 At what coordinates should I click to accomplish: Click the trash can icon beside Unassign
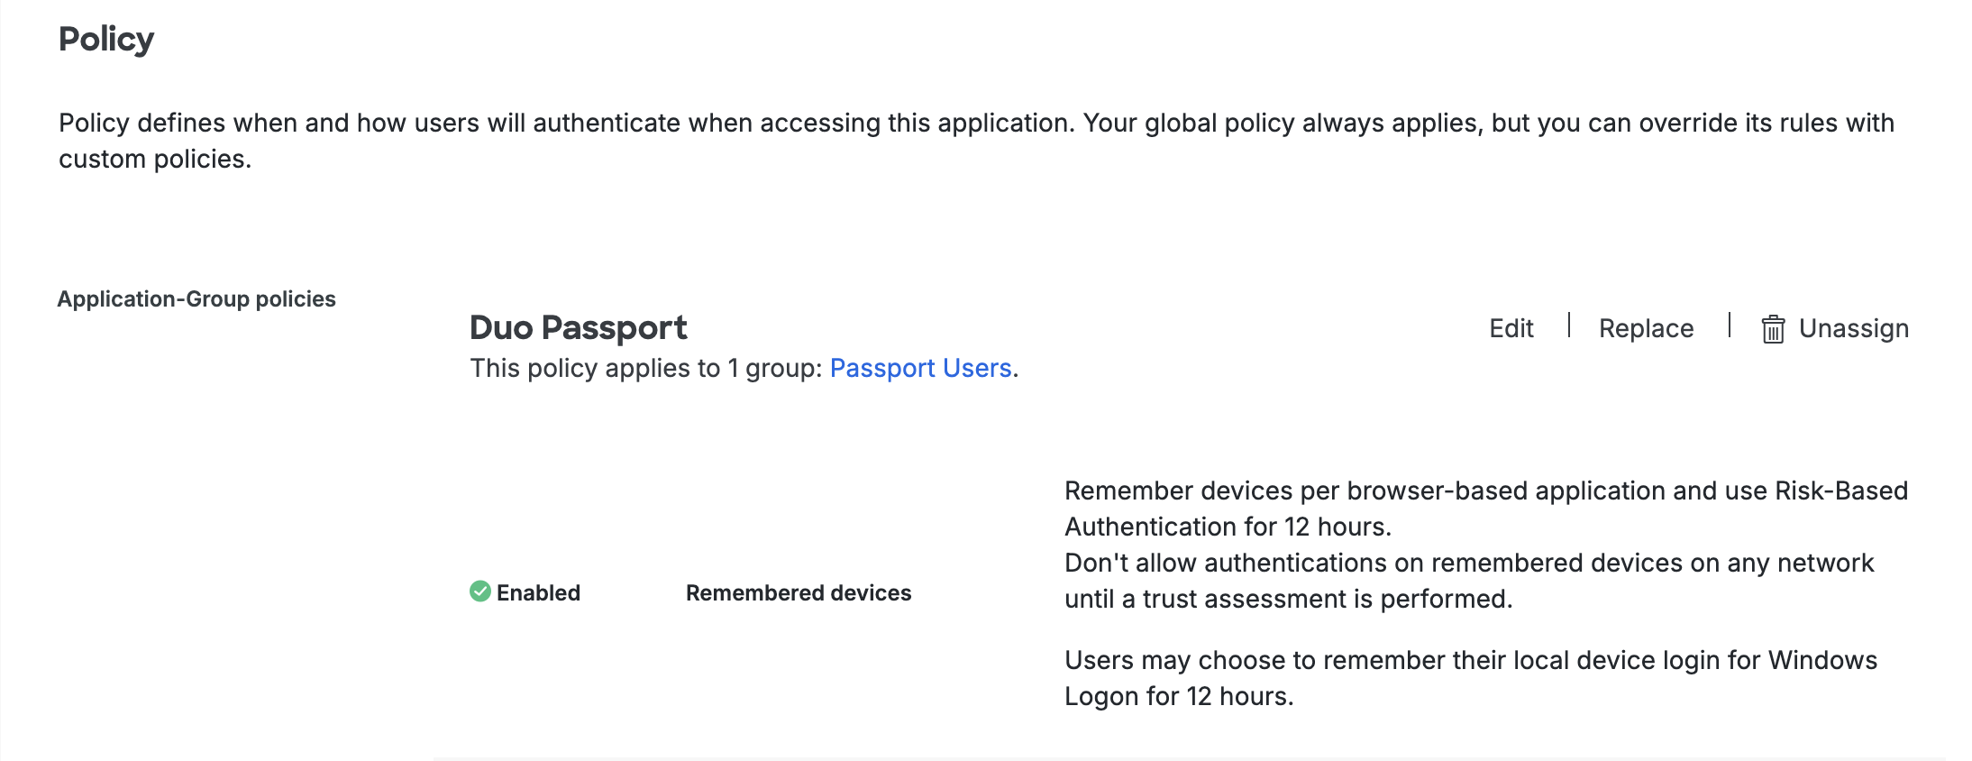pyautogui.click(x=1772, y=328)
